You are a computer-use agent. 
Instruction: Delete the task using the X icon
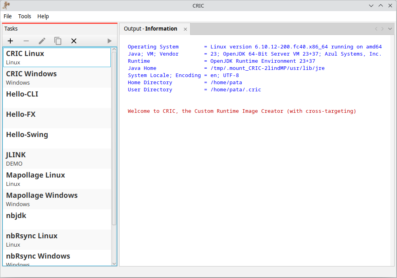[73, 41]
